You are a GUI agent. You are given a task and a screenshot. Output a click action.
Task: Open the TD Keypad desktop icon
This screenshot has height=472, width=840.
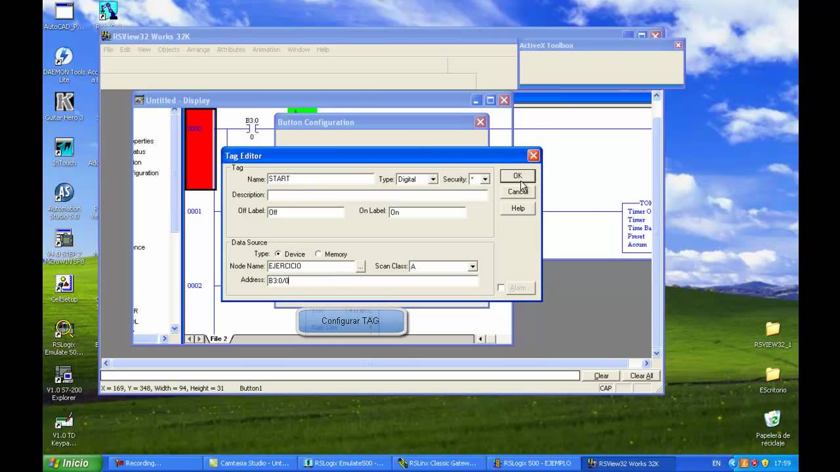coord(64,429)
